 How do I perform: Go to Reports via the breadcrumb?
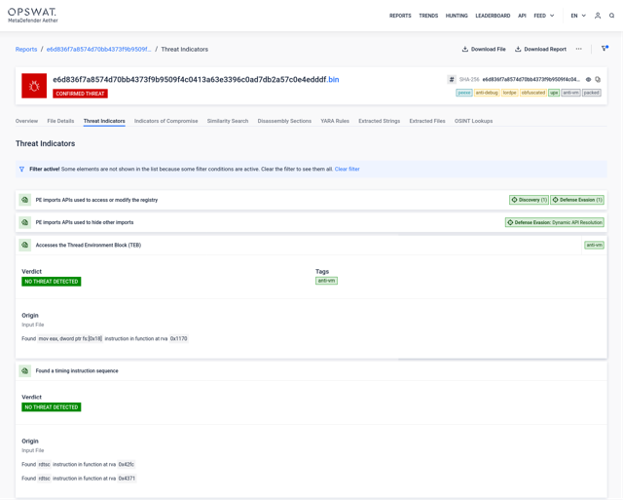click(x=26, y=49)
